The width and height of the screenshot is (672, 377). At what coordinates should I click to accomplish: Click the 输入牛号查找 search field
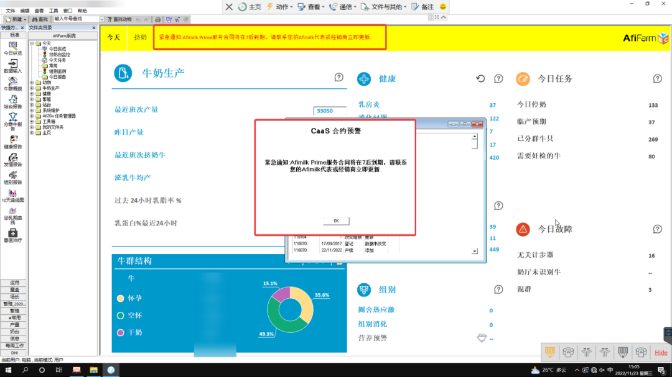76,19
